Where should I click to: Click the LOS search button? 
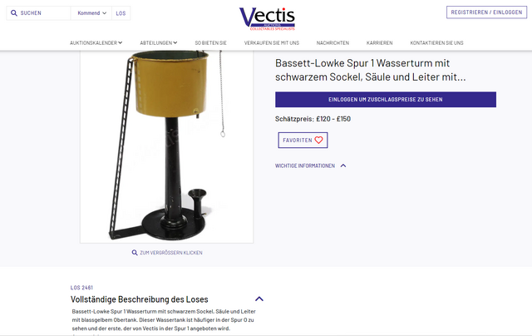pos(121,13)
